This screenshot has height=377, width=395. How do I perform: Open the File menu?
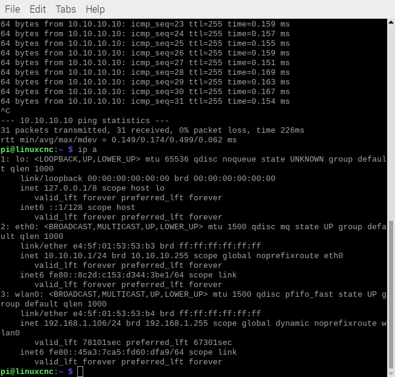pos(12,9)
